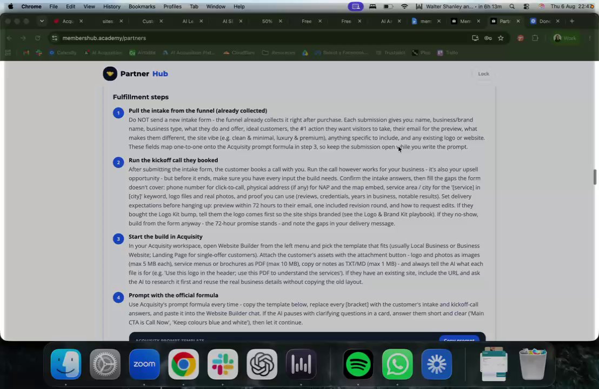
Task: Launch Zoom from the dock
Action: click(144, 364)
